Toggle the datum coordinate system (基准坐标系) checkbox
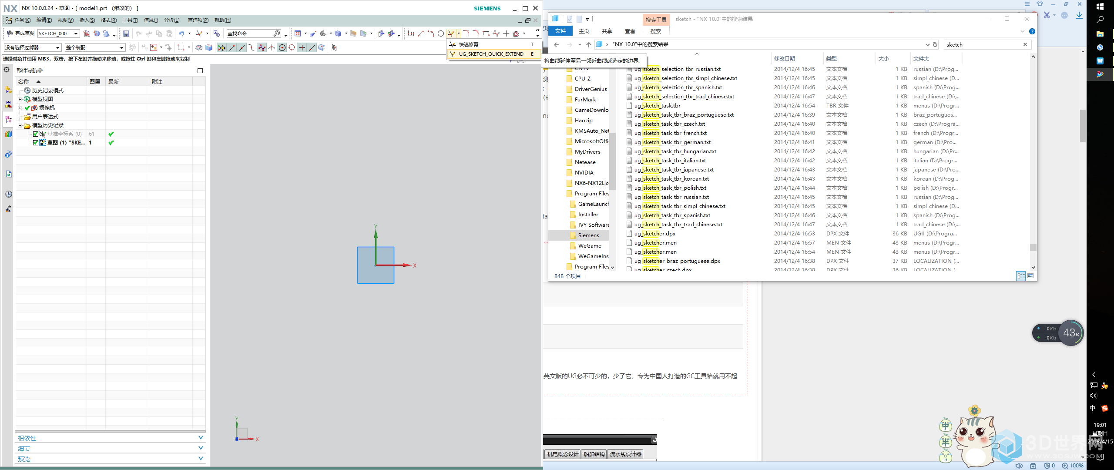Viewport: 1114px width, 470px height. 36,134
